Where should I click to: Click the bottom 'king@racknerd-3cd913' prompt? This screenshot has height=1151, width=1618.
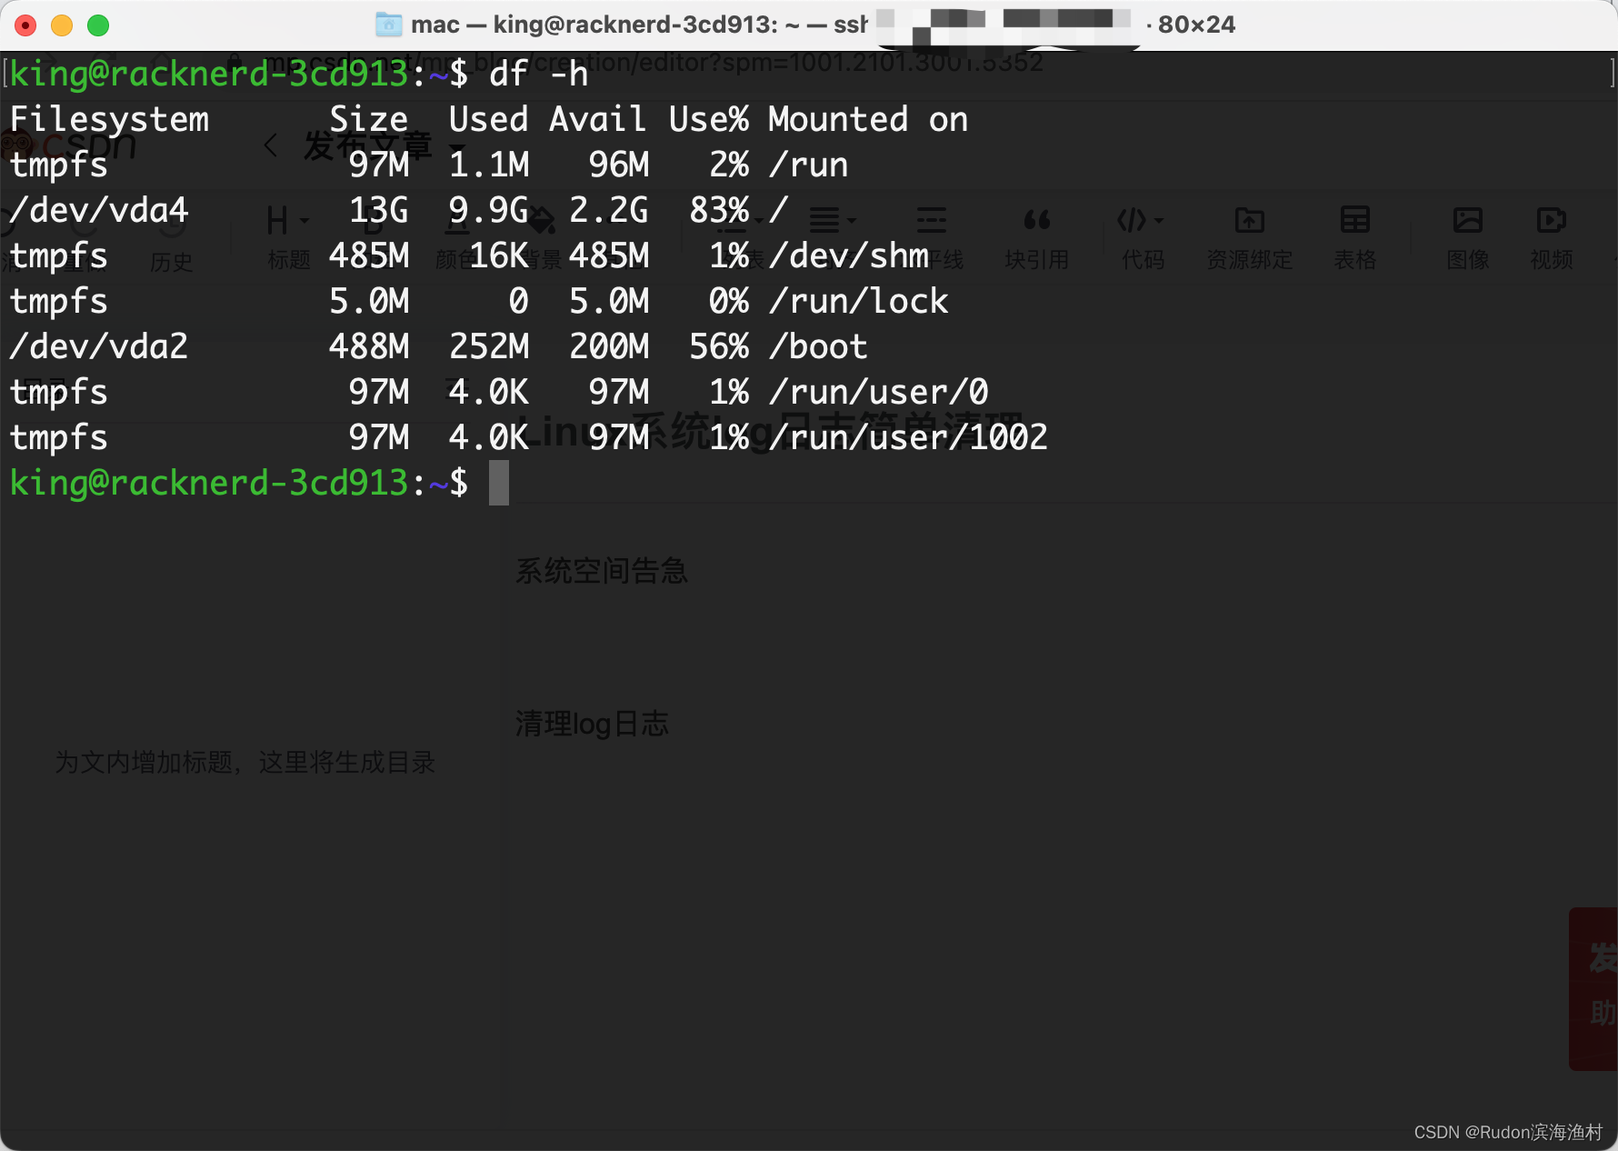point(209,483)
